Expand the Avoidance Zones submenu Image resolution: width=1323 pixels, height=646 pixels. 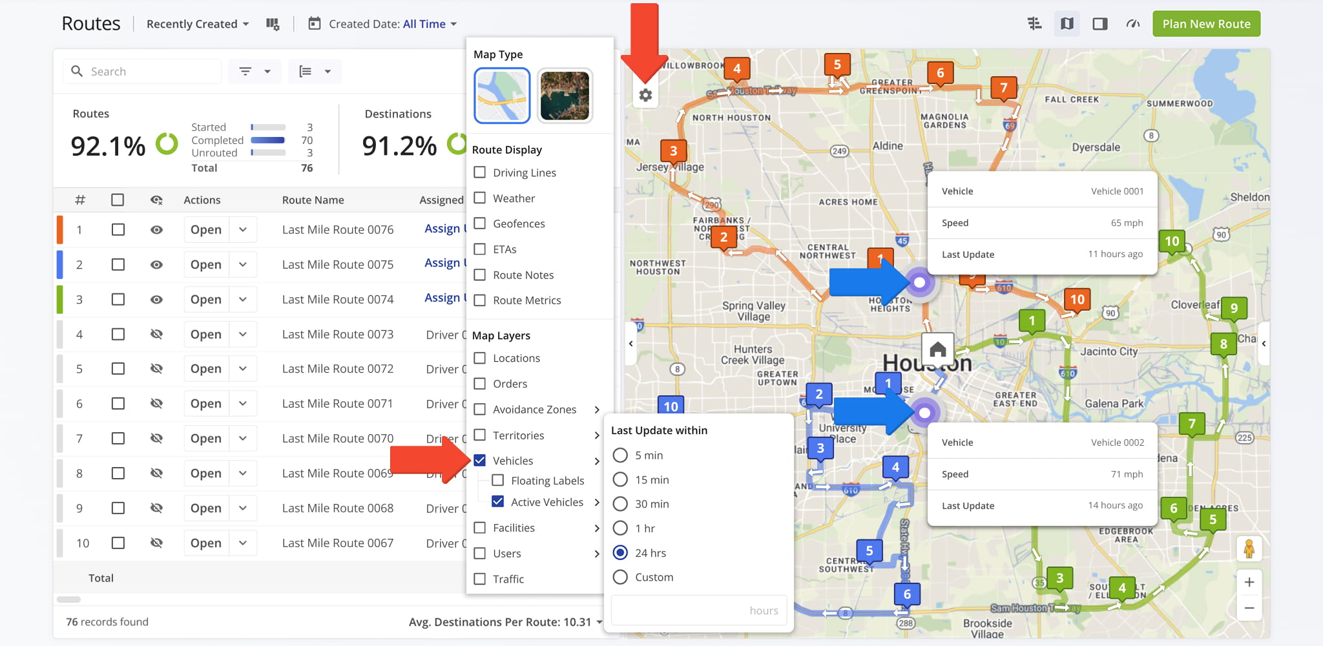click(596, 410)
